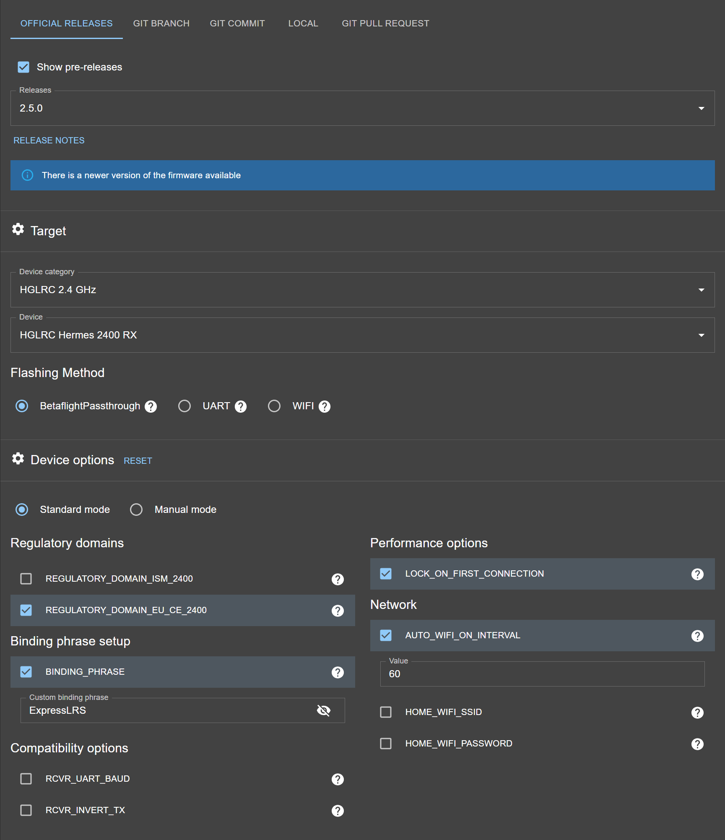Image resolution: width=725 pixels, height=840 pixels.
Task: Open help for REGULATORY_DOMAIN_ISM_2400
Action: click(x=338, y=579)
